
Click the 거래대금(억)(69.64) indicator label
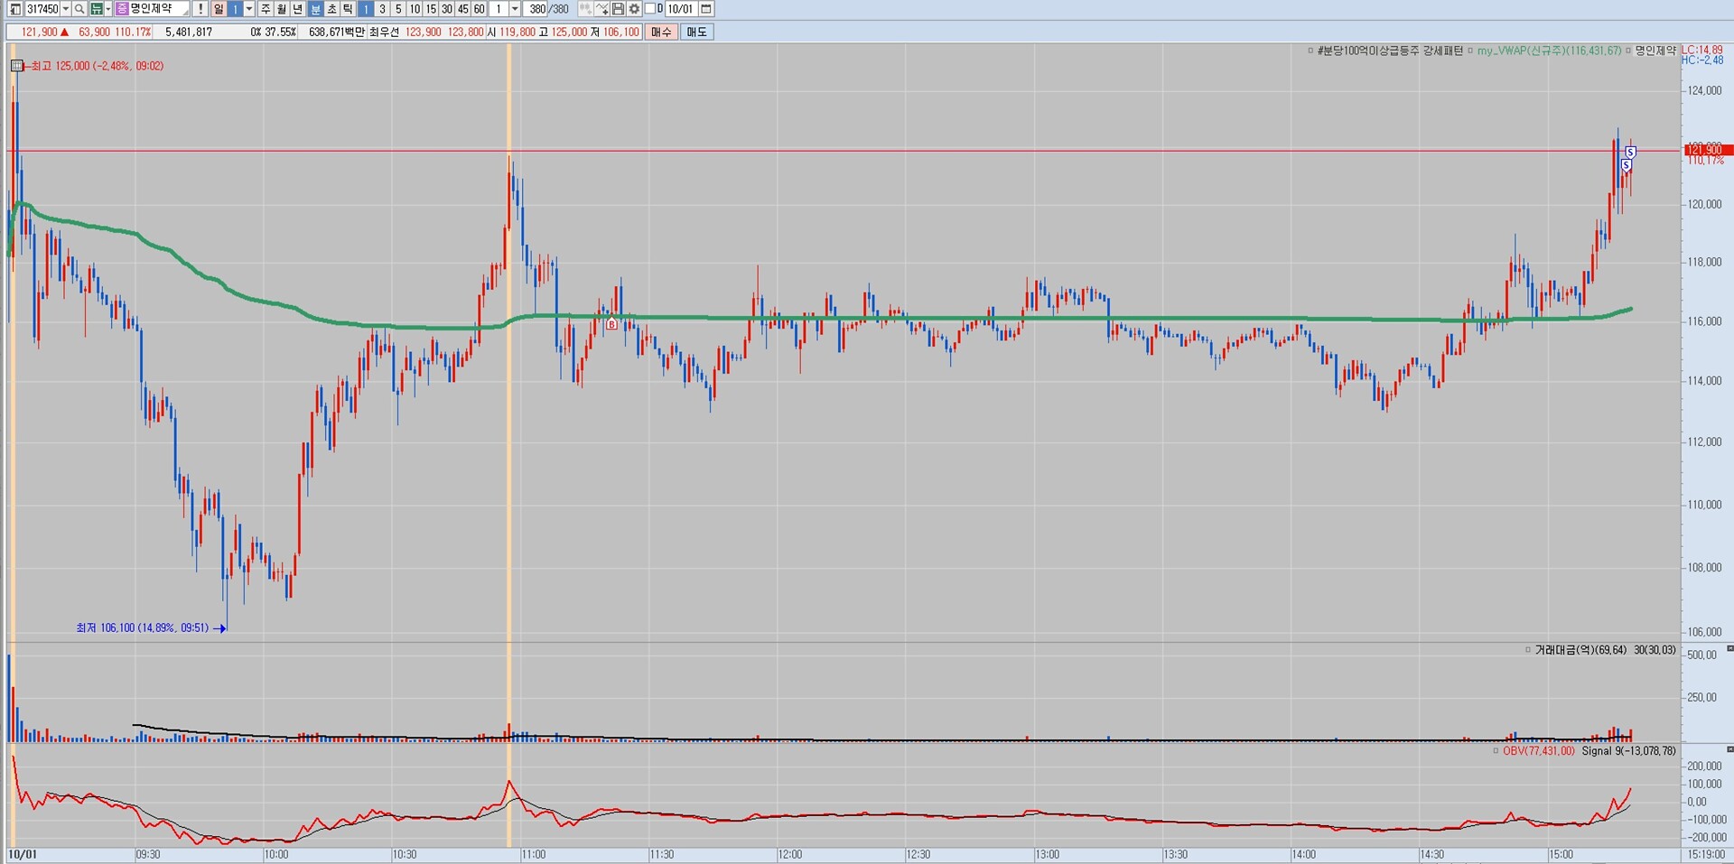1580,650
